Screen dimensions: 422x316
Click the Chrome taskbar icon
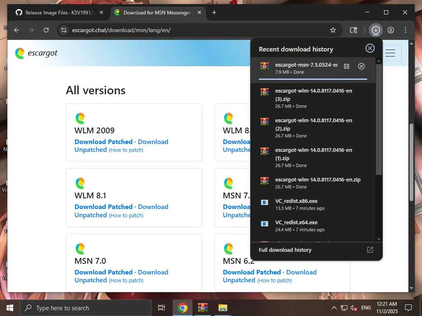(183, 308)
